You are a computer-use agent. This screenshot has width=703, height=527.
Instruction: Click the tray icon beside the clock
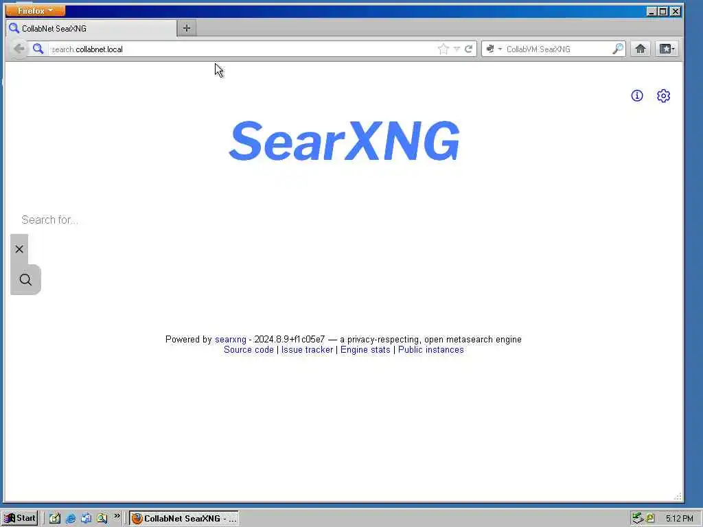click(650, 519)
